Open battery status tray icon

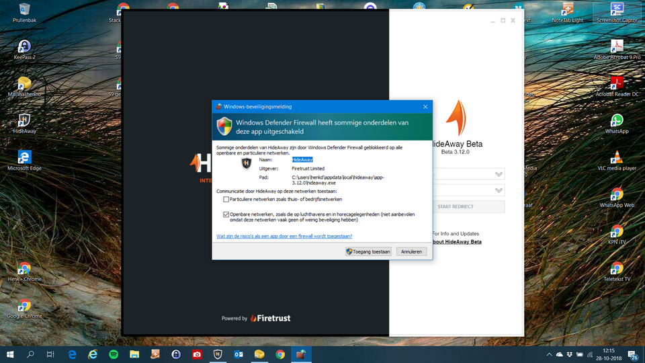[580, 354]
